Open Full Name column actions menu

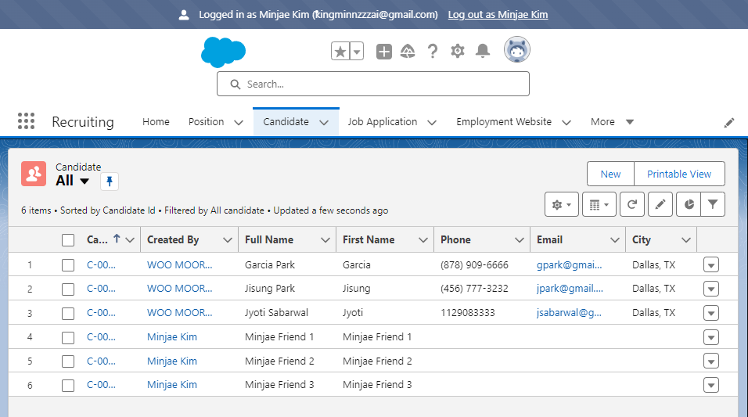click(x=325, y=240)
